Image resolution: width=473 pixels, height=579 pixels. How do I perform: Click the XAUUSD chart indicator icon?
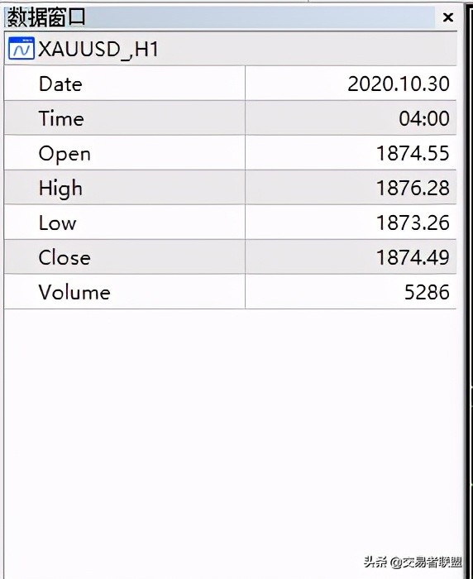tap(21, 48)
